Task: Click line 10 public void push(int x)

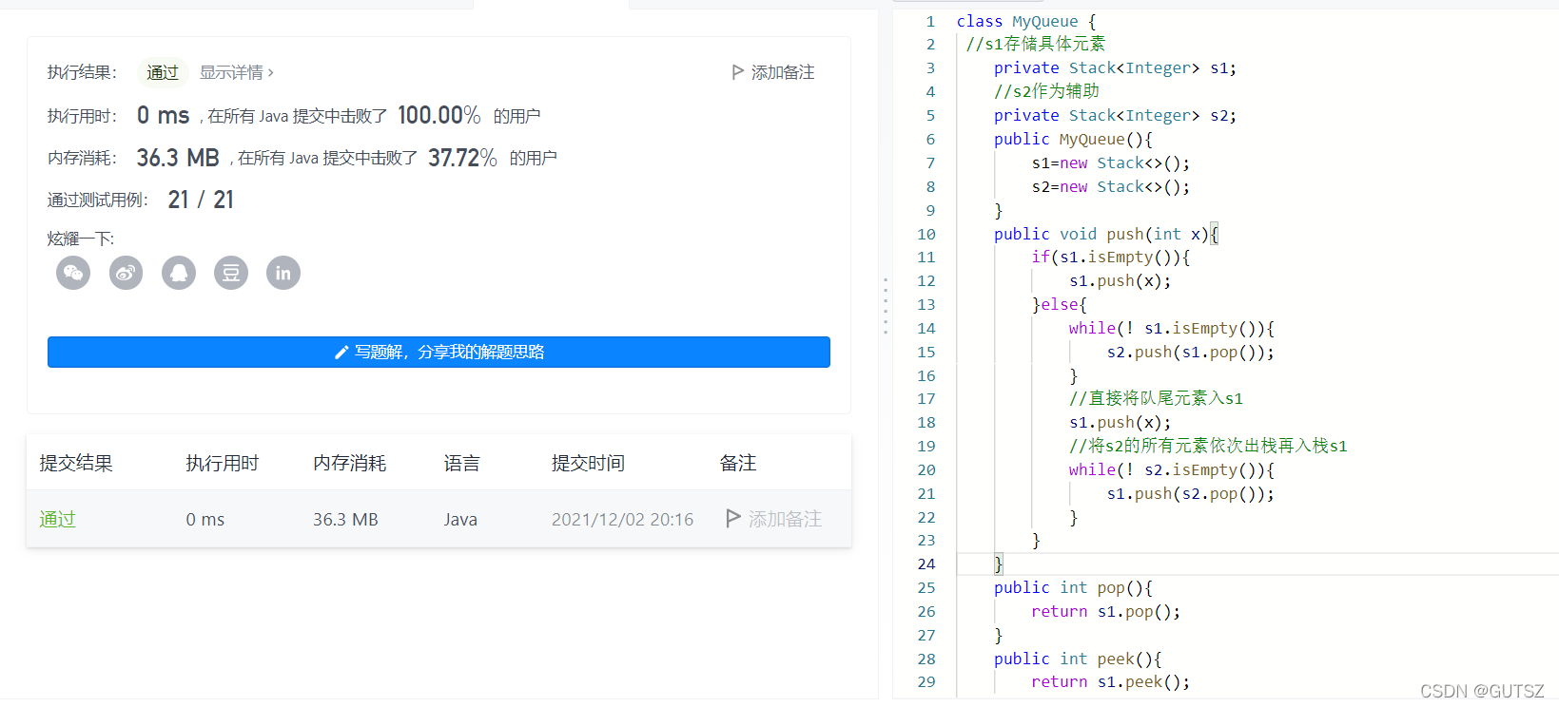Action: tap(1105, 234)
